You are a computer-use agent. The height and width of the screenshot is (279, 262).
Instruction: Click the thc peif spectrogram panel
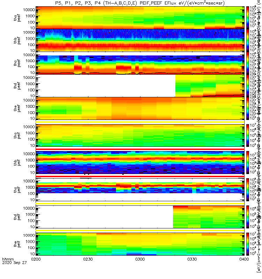[140, 190]
